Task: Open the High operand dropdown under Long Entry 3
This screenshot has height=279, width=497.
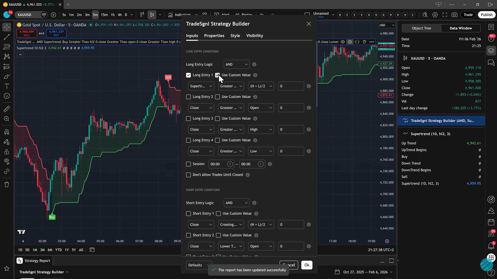Action: click(261, 129)
